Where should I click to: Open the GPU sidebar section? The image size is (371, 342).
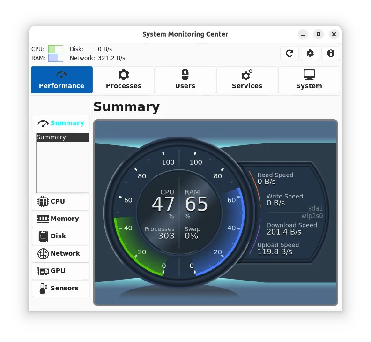tap(61, 271)
